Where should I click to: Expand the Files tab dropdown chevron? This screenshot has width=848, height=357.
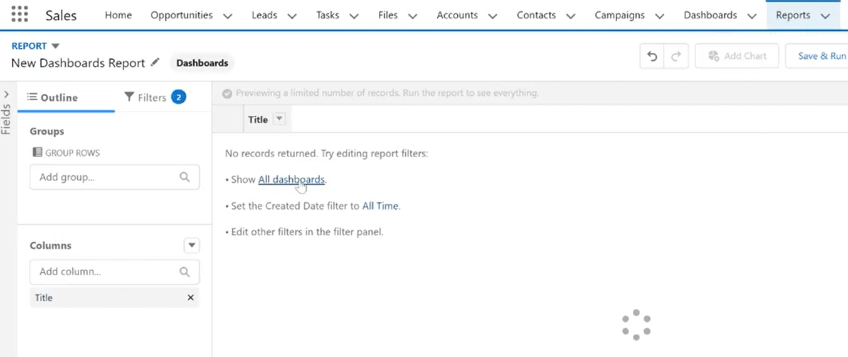pos(413,16)
